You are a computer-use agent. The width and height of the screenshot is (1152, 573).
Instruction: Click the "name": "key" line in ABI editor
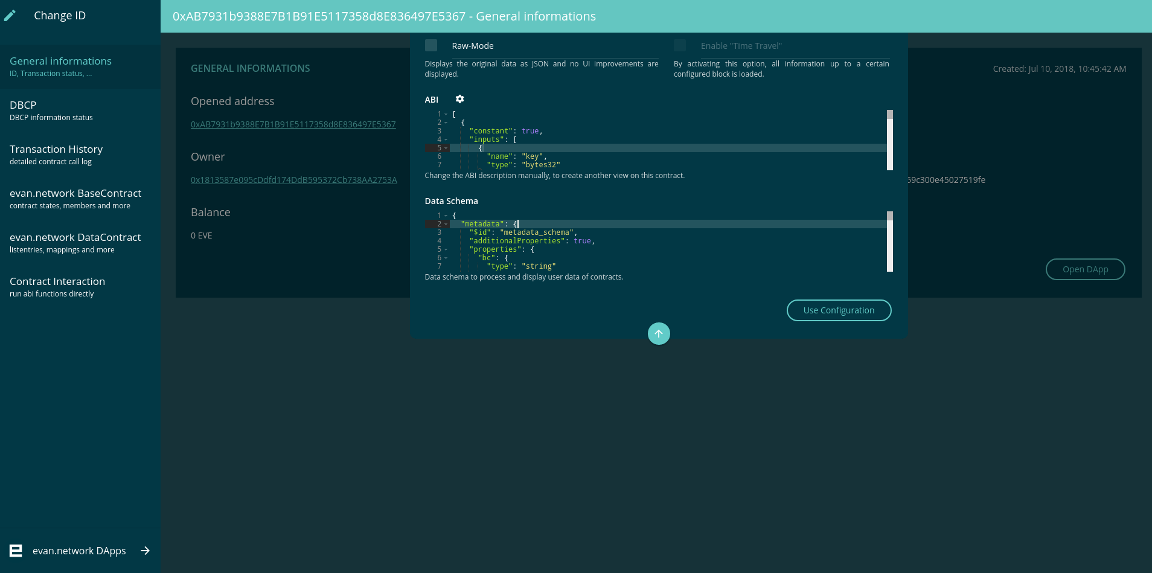(x=517, y=156)
